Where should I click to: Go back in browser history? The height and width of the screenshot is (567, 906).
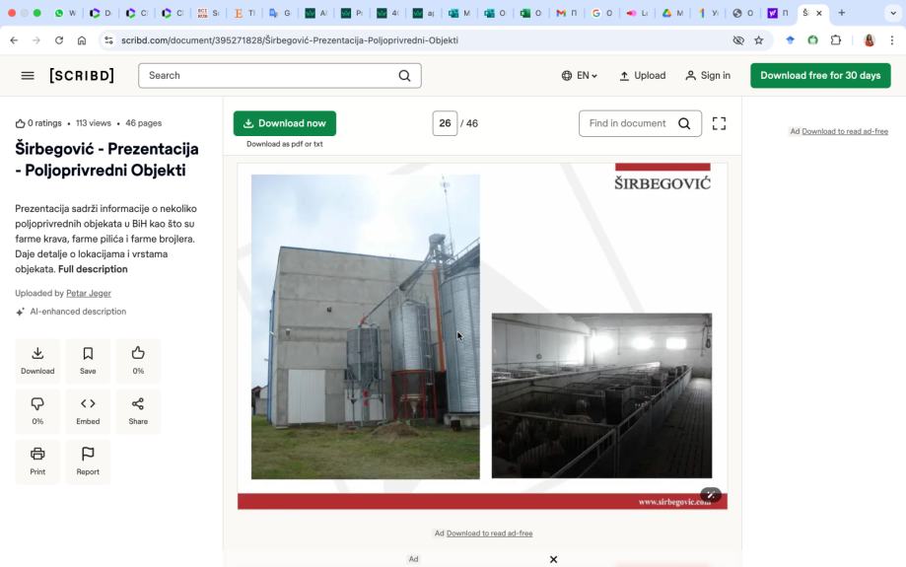(x=14, y=40)
